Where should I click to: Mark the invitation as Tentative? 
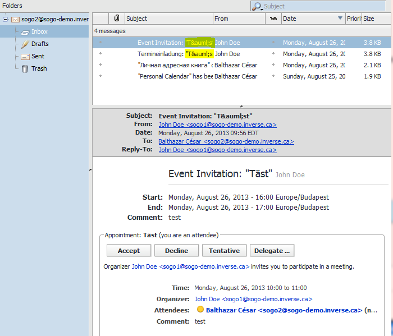coord(224,251)
